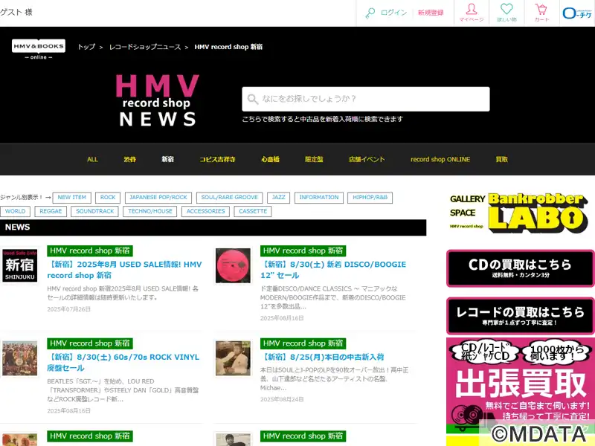The image size is (595, 446).
Task: Click shop tag above ROCK VINYL article
Action: click(90, 343)
